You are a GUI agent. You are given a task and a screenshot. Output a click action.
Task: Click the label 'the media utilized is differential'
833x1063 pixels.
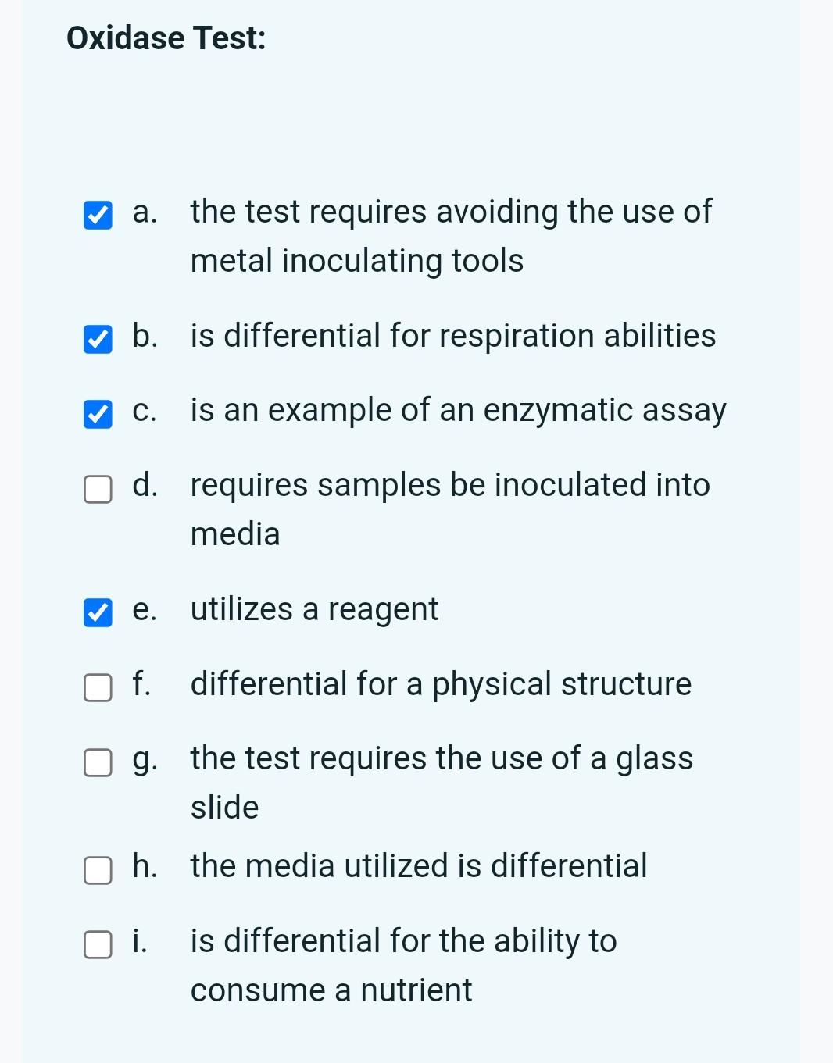pyautogui.click(x=419, y=865)
